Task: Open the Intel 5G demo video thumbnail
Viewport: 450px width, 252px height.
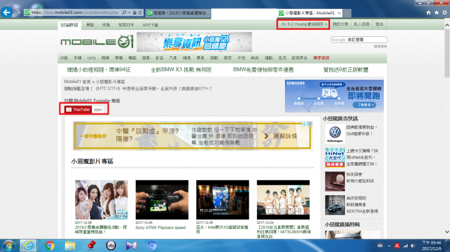Action: (222, 200)
